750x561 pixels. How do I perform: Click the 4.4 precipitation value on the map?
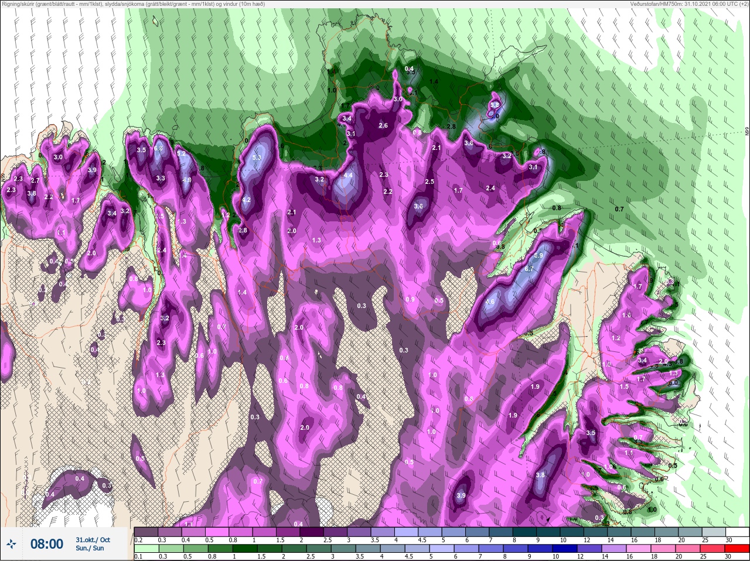(x=348, y=175)
